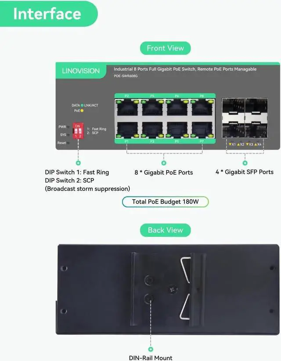The height and width of the screenshot is (361, 281).
Task: Click the green DATA LNK/ACT indicator LED
Action: (x=82, y=105)
